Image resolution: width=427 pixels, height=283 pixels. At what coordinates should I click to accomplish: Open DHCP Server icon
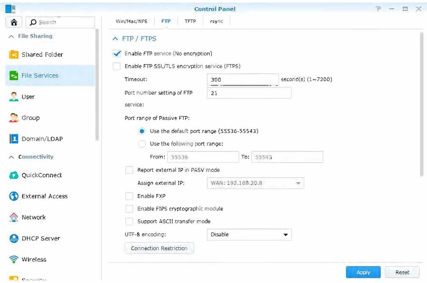pos(13,238)
